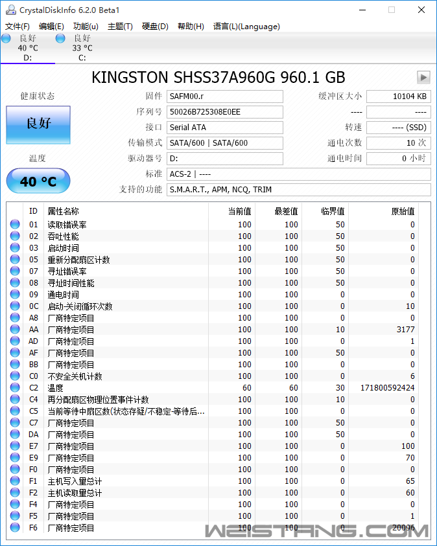The image size is (437, 546).
Task: Click status icon for C4 再分配扇区物理位置事件计数
Action: (15, 400)
